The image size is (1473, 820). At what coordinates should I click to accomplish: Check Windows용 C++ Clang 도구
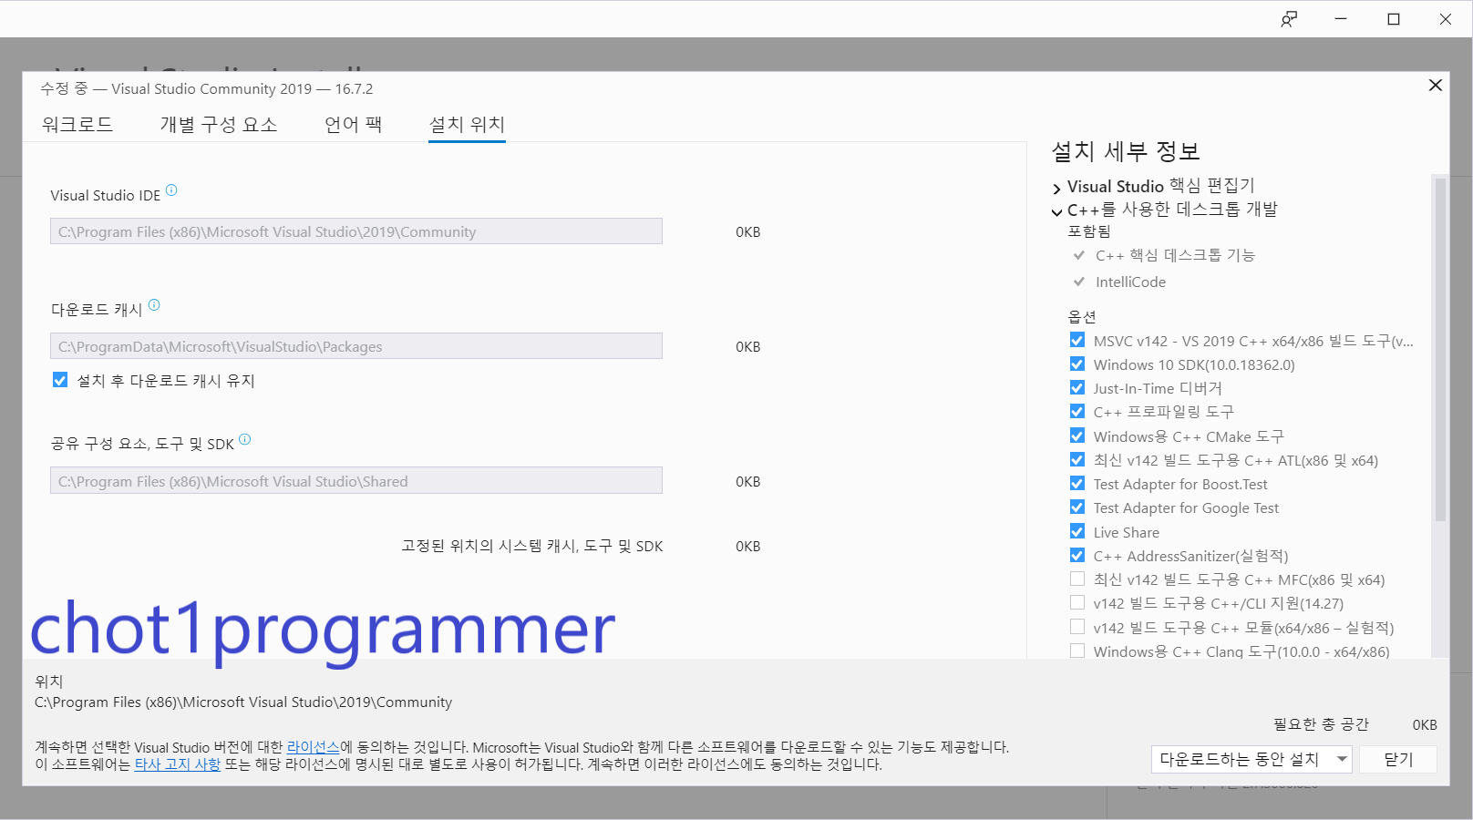tap(1077, 651)
